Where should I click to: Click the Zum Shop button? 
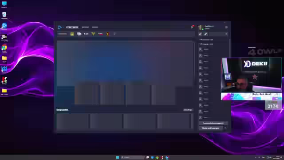click(188, 110)
